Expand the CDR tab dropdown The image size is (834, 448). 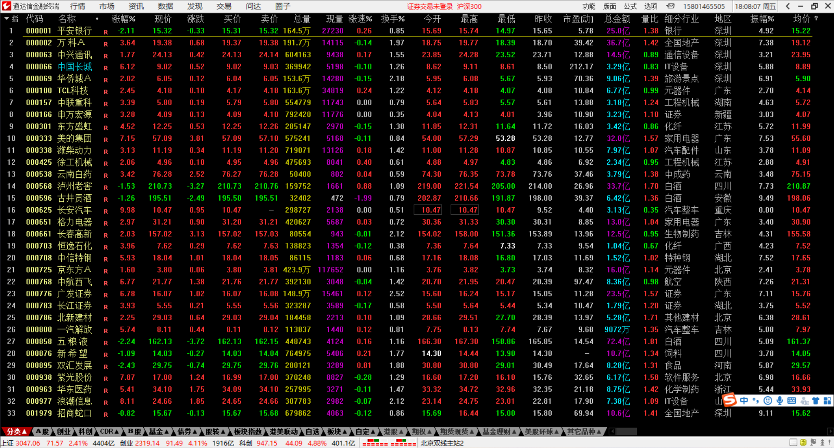(116, 431)
